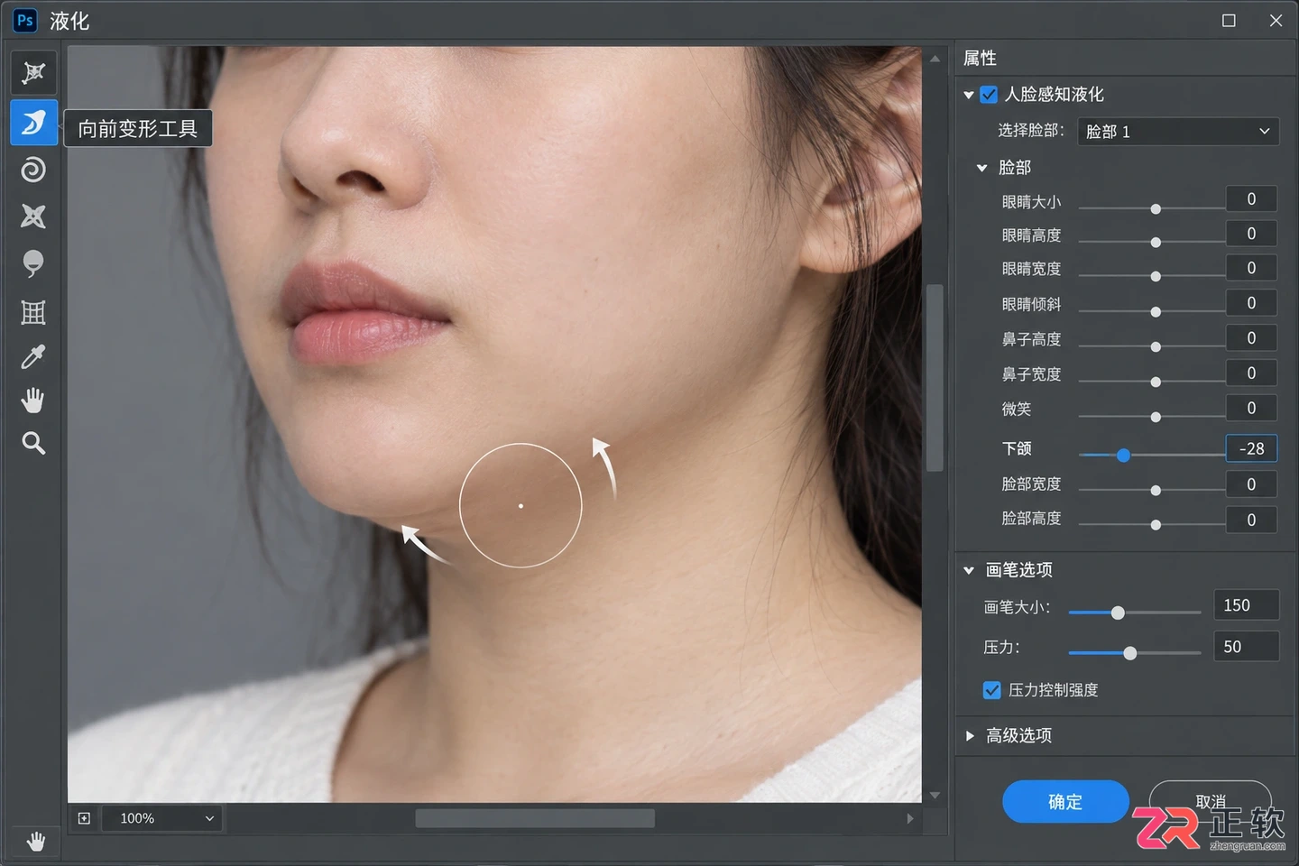
Task: Click the 眼睛高度 value field
Action: 1251,234
